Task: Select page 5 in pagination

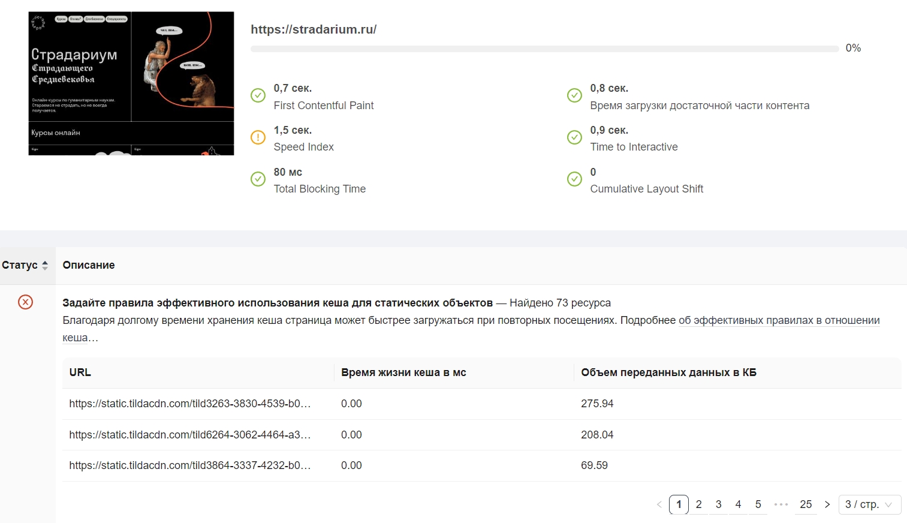Action: point(758,504)
